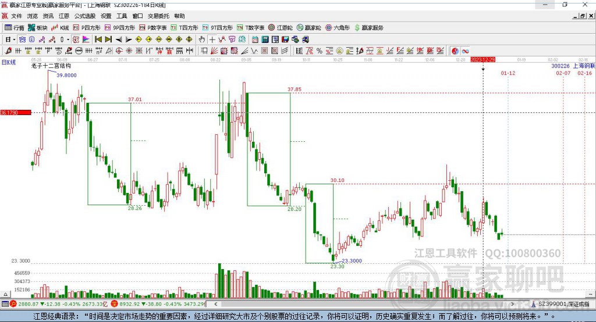Jump to last bar icon
This screenshot has height=322, width=596.
(108, 40)
